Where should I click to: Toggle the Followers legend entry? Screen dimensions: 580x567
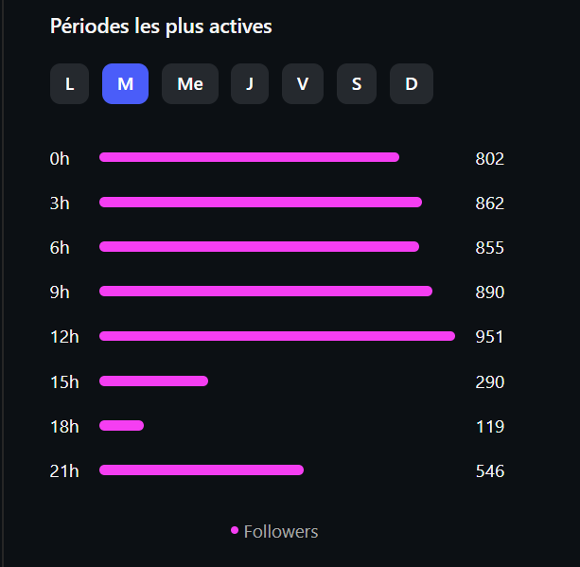274,532
